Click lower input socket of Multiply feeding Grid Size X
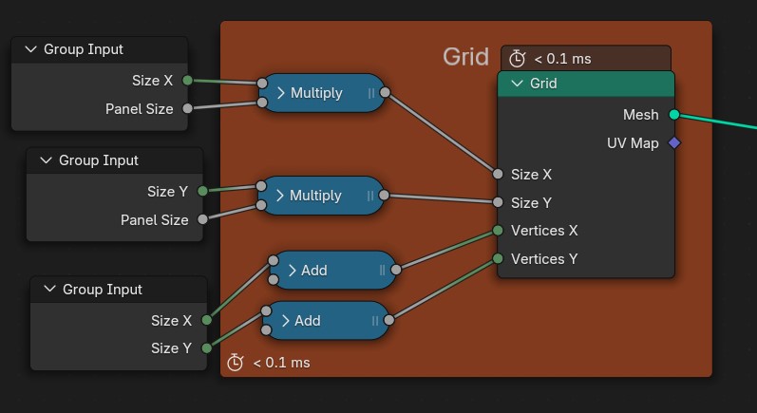Viewport: 757px width, 413px height. 262,103
